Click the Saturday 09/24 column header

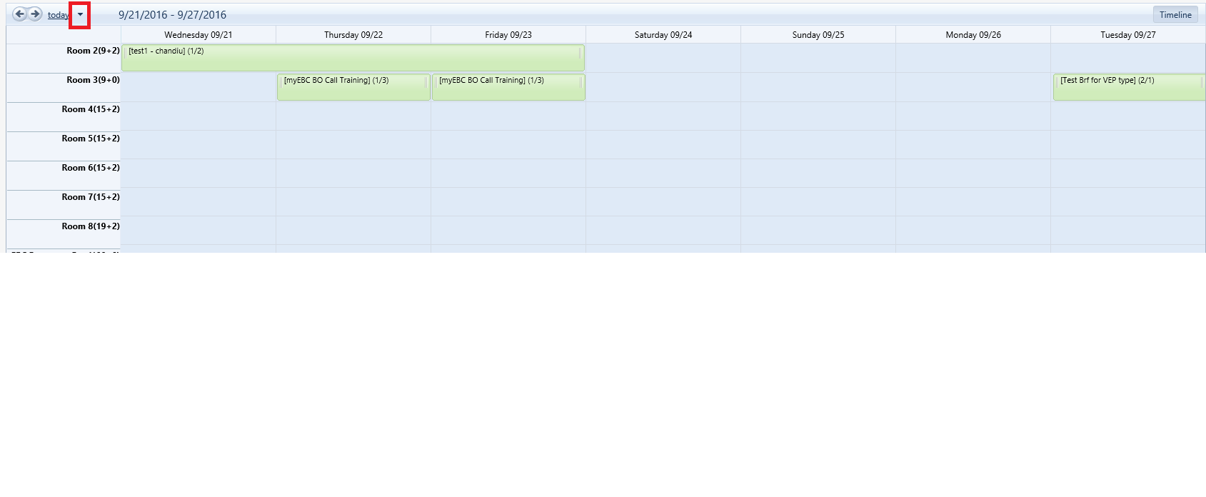pyautogui.click(x=663, y=35)
